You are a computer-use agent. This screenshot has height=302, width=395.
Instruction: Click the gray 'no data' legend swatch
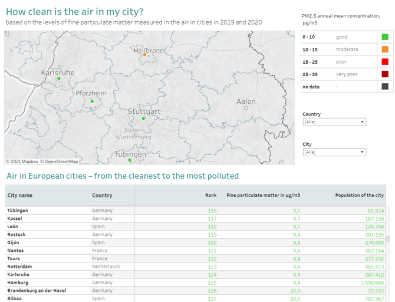click(385, 87)
